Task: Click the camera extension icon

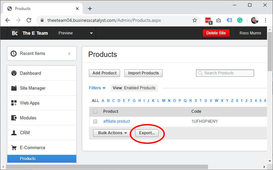Action: coord(219,21)
